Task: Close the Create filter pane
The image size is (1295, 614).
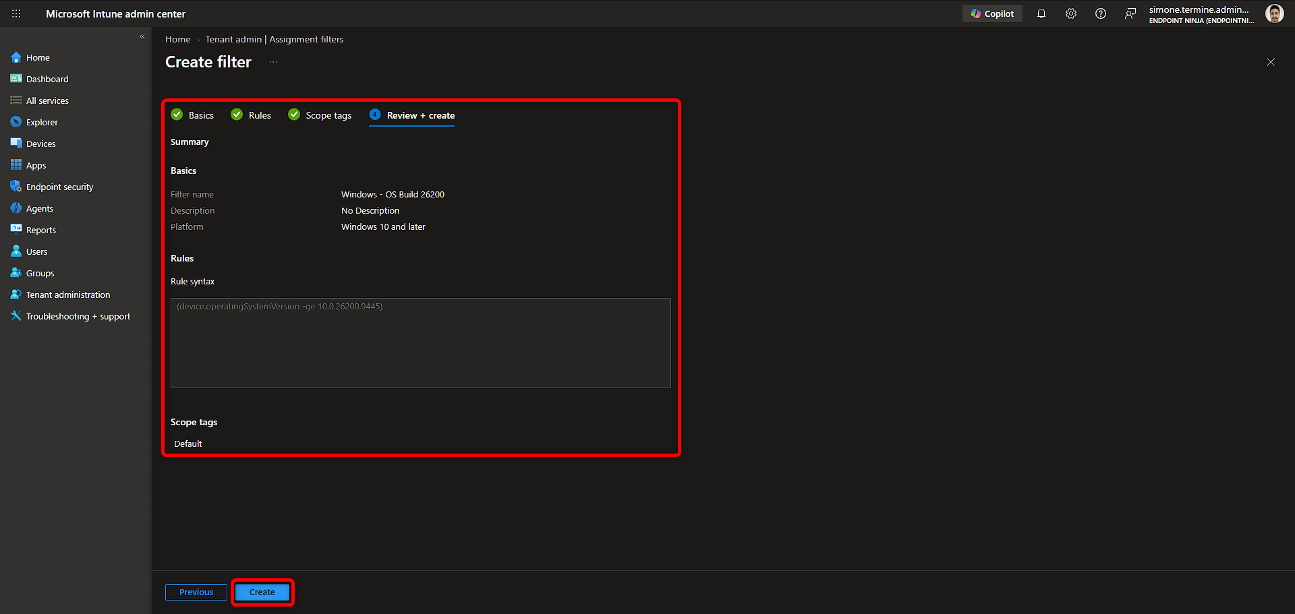Action: (x=1271, y=62)
